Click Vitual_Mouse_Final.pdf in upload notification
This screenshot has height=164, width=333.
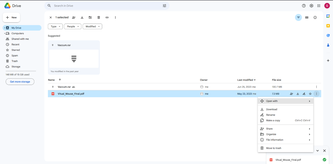point(288,160)
